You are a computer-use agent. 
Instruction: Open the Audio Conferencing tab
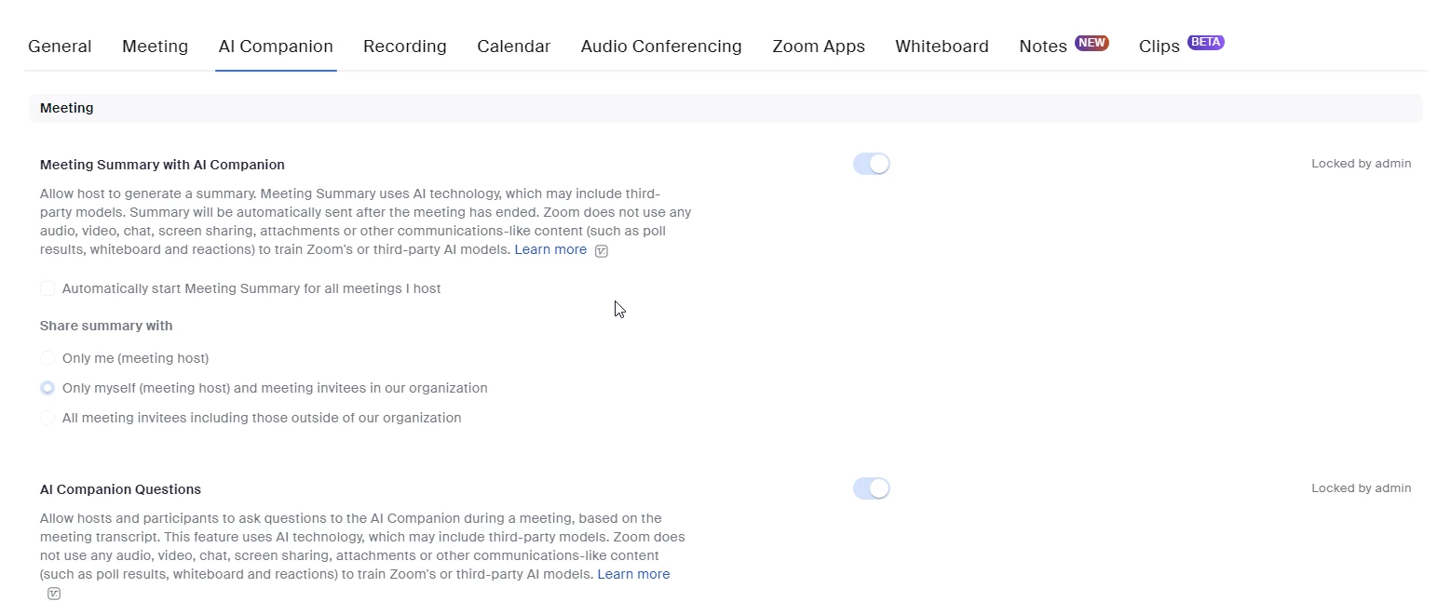[x=661, y=46]
